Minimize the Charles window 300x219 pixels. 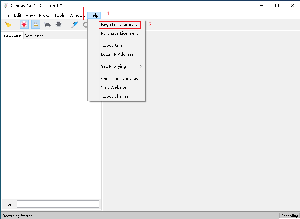[x=262, y=5]
